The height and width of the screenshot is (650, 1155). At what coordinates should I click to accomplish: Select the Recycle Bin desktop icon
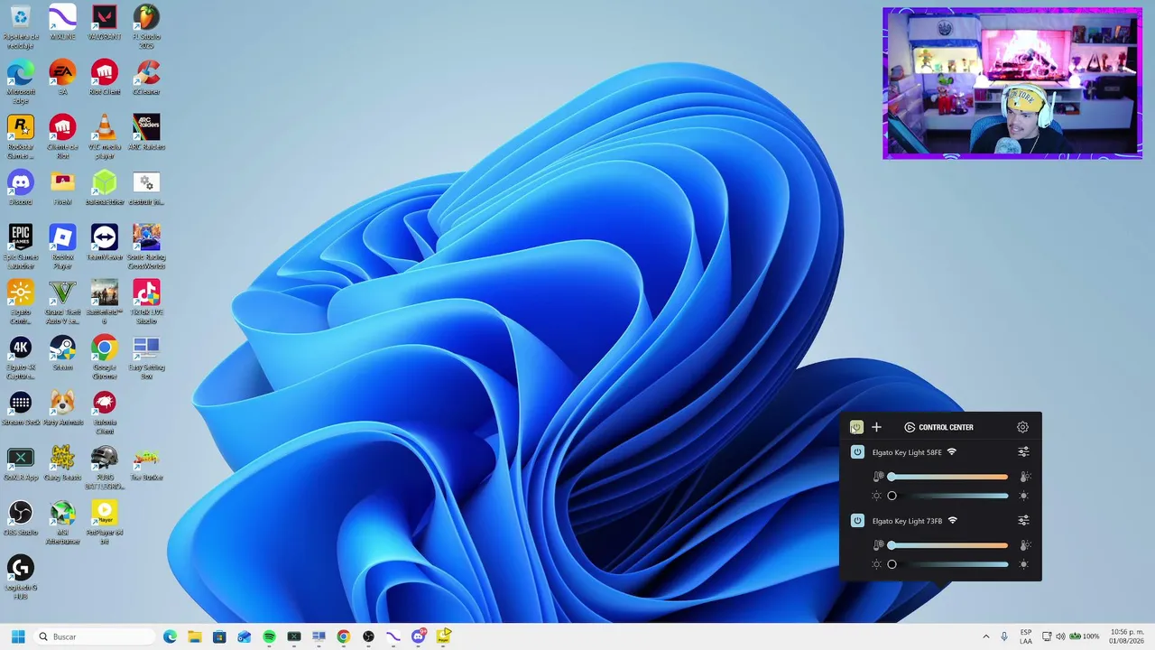click(x=20, y=27)
